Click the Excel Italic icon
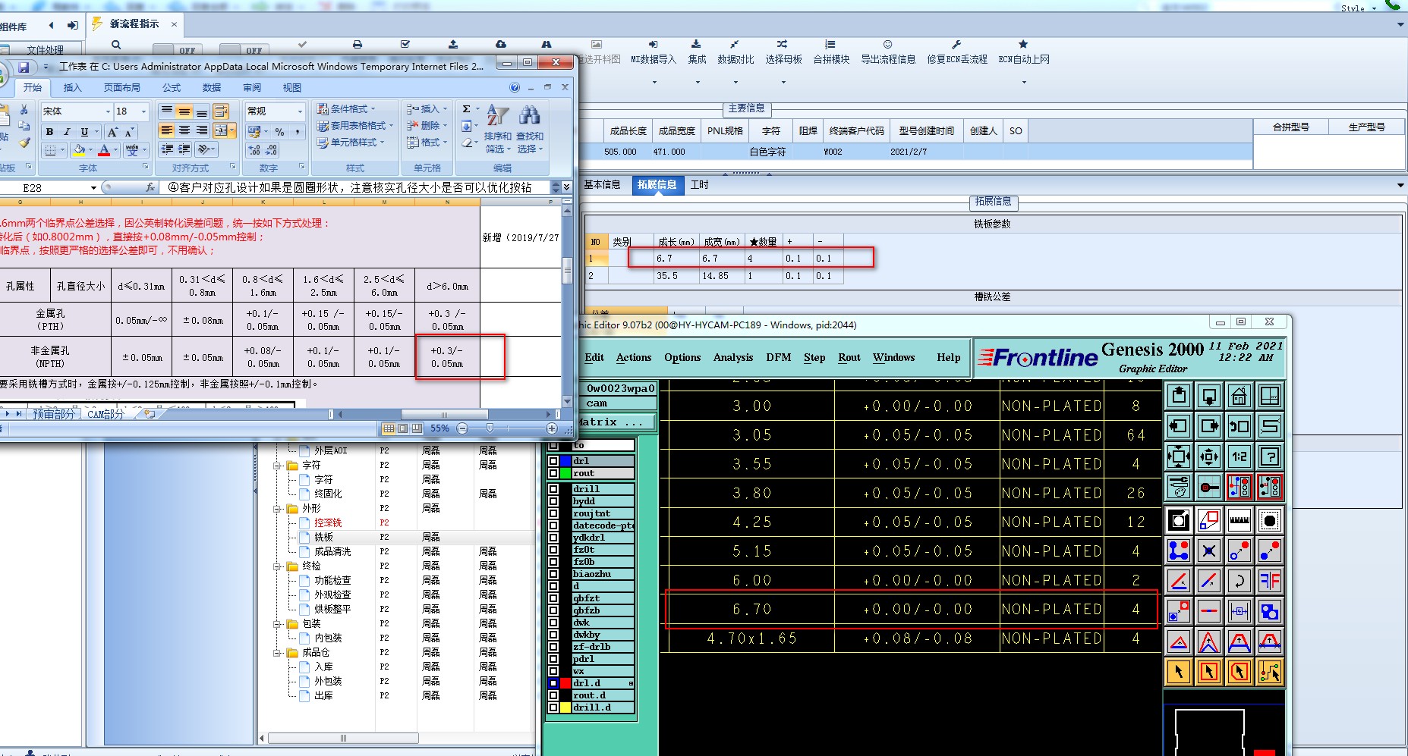Viewport: 1408px width, 756px height. coord(67,132)
